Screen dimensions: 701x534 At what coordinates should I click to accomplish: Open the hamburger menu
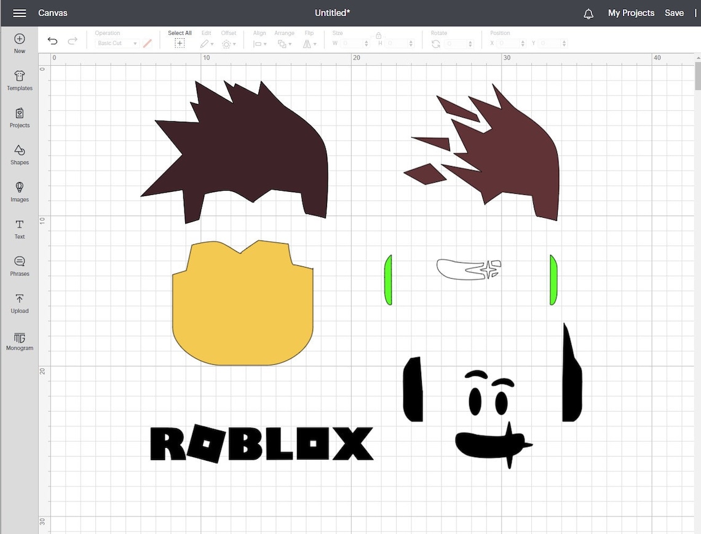[x=20, y=12]
